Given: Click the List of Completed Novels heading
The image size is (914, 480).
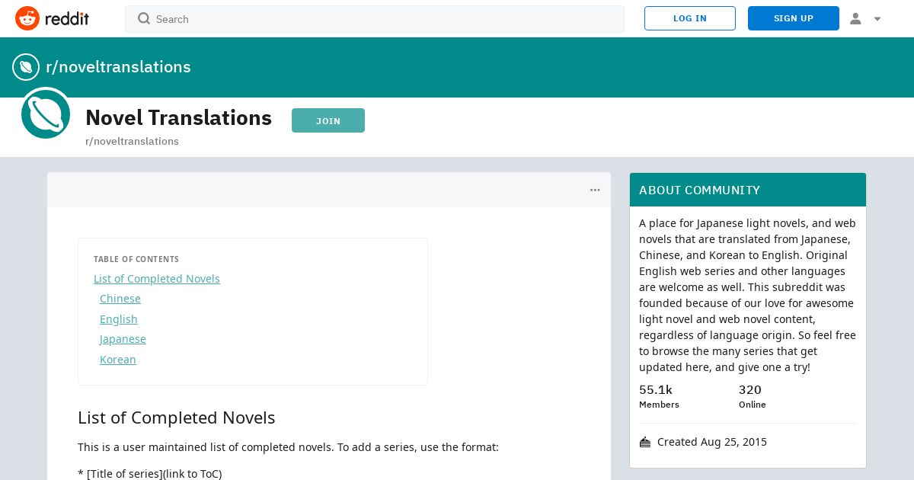Looking at the screenshot, I should (177, 418).
